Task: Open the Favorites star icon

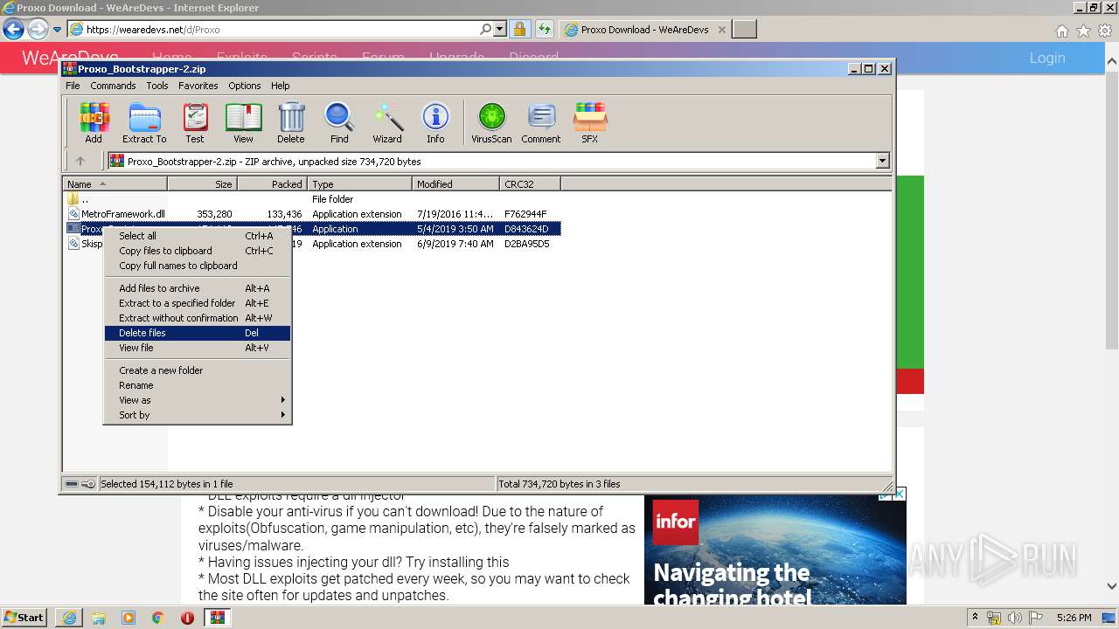Action: point(1083,31)
